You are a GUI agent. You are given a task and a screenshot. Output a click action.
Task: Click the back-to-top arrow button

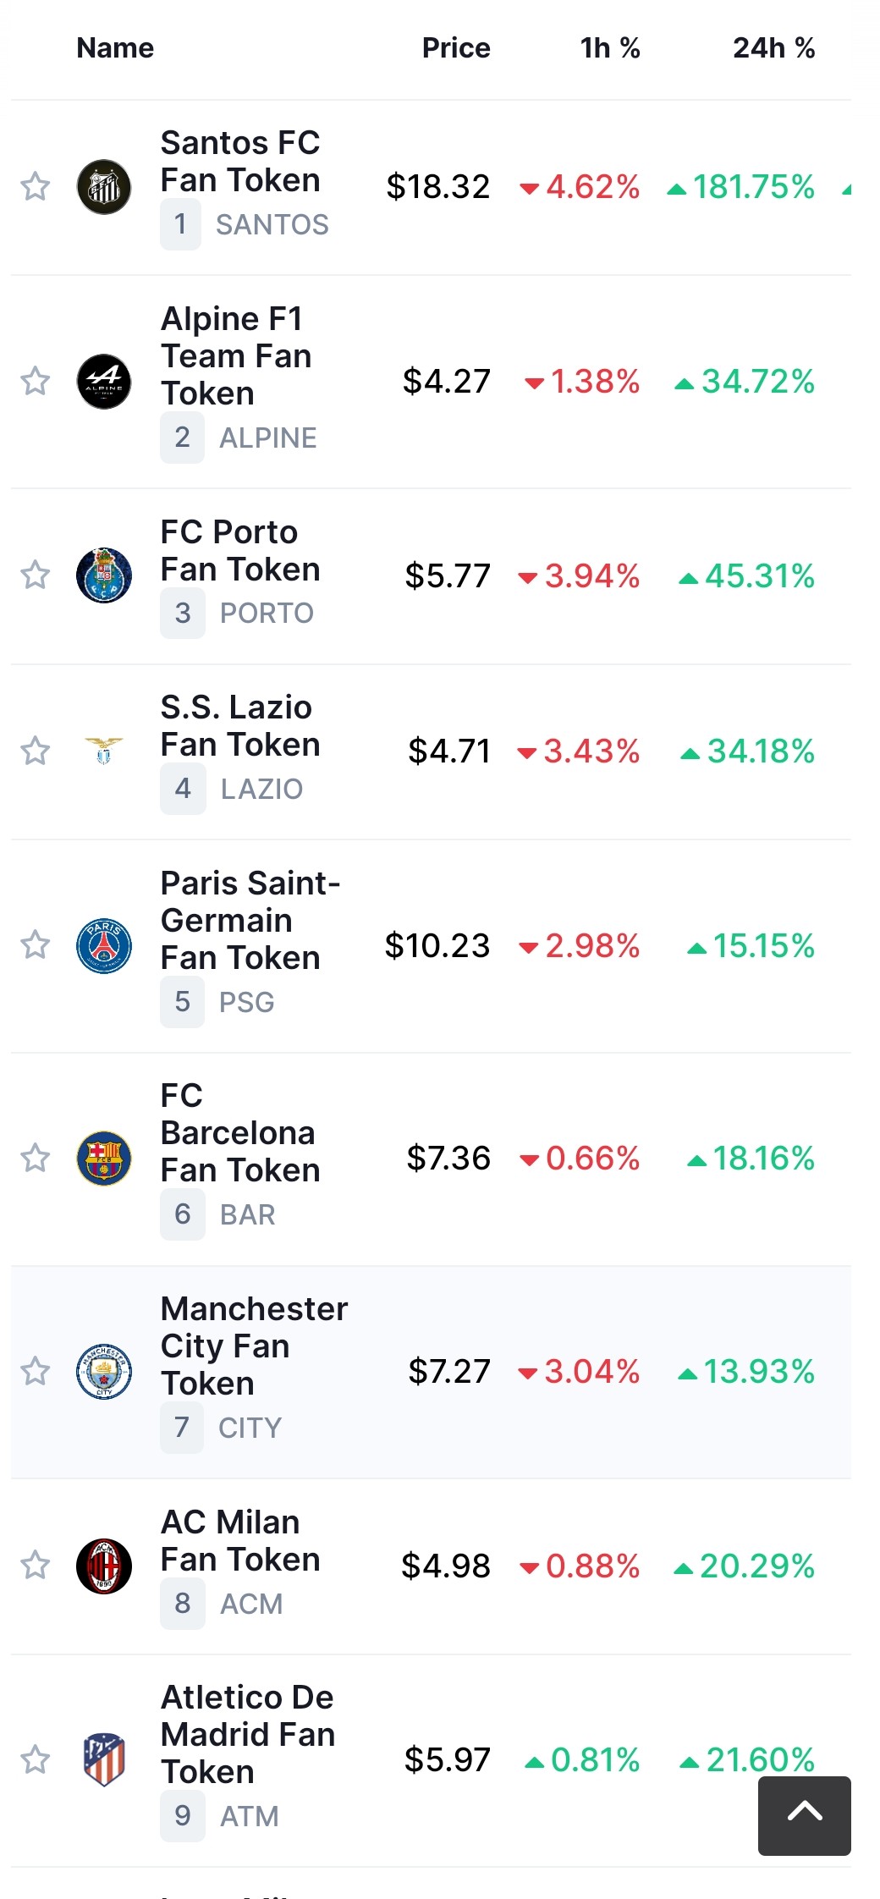click(x=805, y=1816)
